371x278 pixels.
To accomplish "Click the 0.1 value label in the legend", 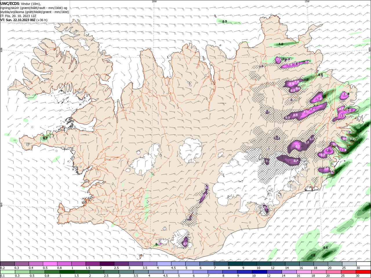I will (x=2, y=276).
